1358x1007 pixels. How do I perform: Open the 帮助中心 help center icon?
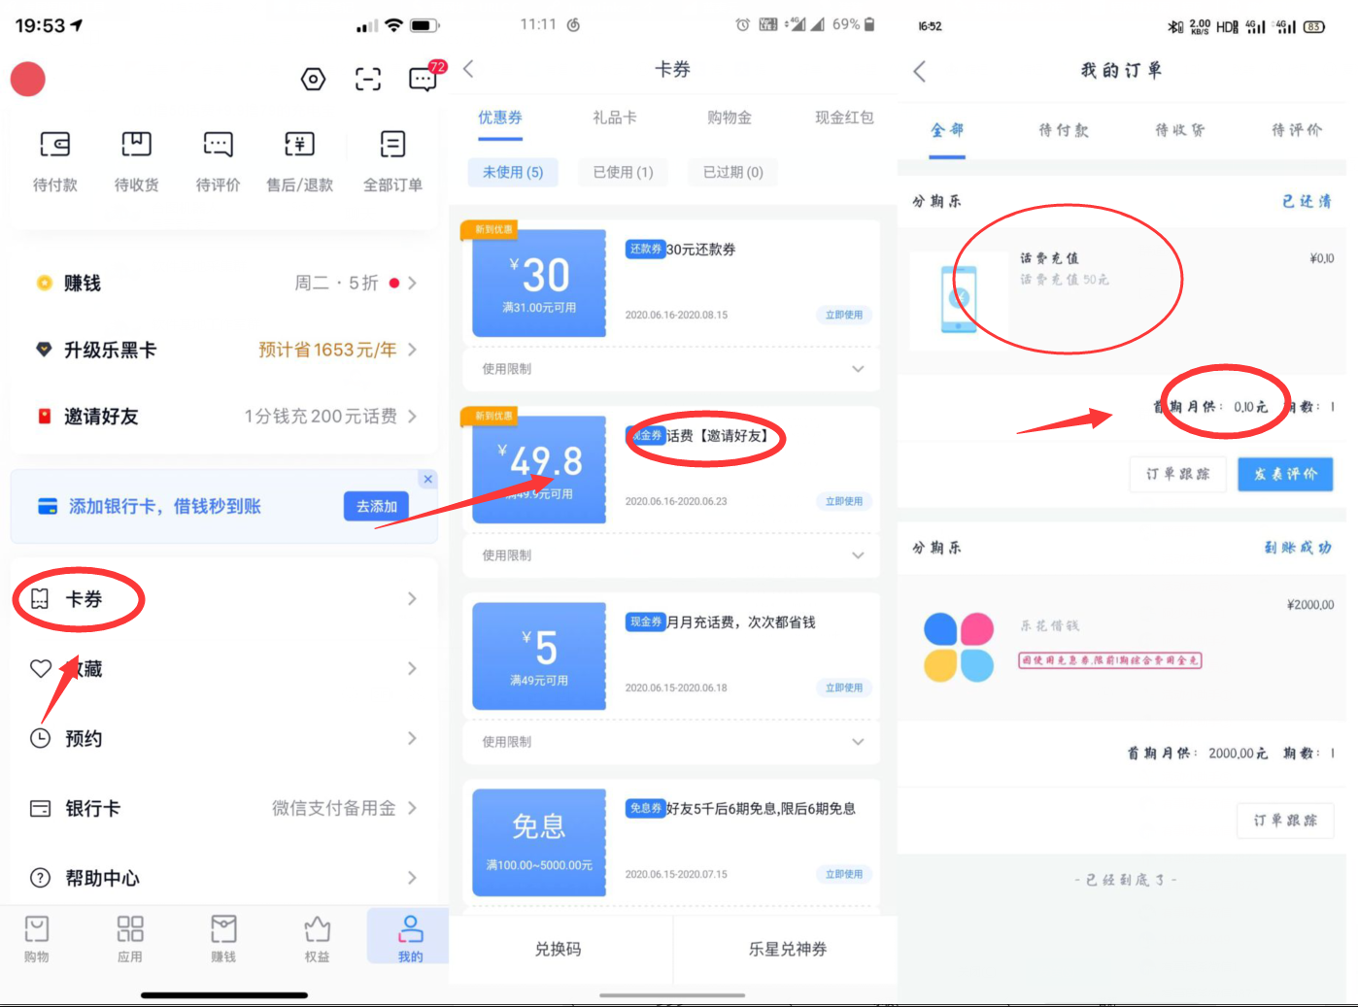pyautogui.click(x=39, y=878)
